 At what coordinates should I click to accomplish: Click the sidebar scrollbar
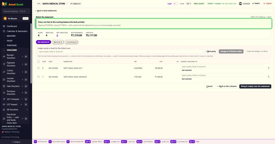pyautogui.click(x=31, y=53)
